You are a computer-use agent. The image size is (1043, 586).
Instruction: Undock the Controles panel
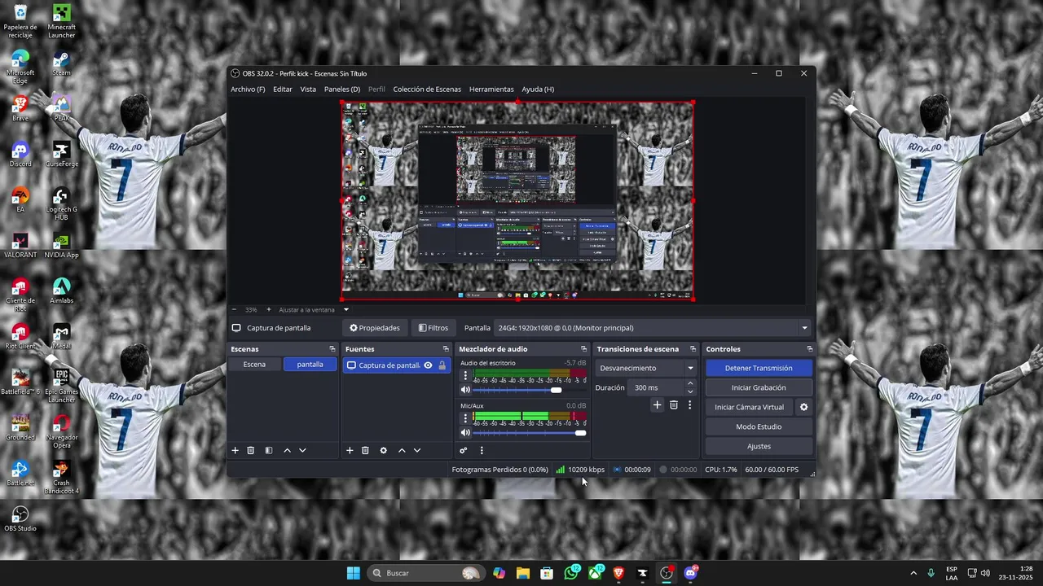click(x=809, y=349)
